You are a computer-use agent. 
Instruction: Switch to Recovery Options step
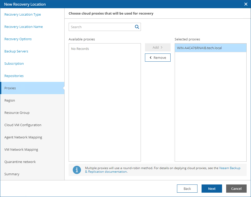pyautogui.click(x=18, y=39)
